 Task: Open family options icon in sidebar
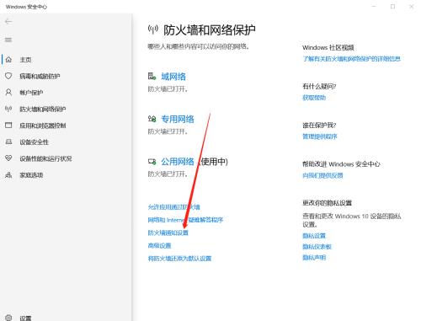pos(8,175)
